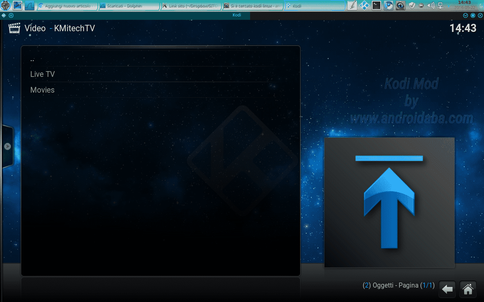Select the Kodi entry in the taskbar

pos(315,6)
